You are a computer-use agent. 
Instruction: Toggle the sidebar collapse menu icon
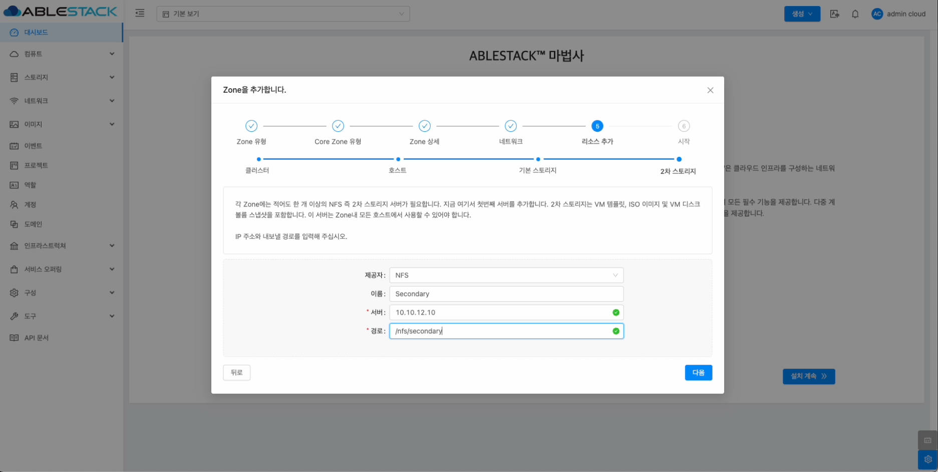click(x=140, y=14)
